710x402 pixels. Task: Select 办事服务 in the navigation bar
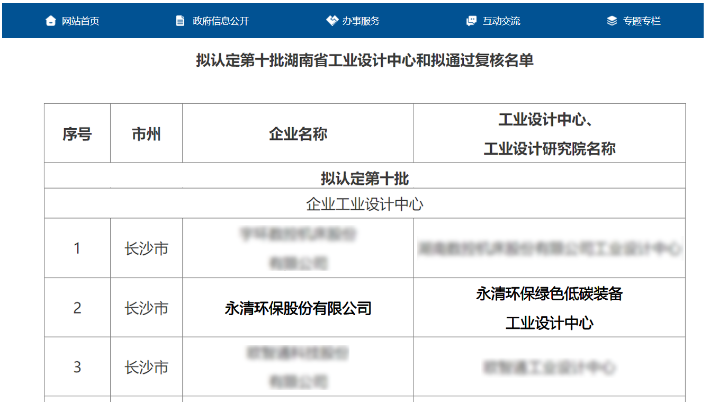click(x=361, y=21)
